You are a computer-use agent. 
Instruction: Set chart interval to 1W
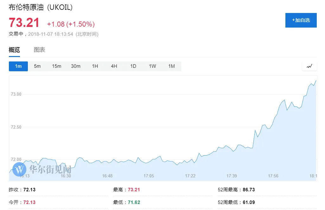point(152,66)
